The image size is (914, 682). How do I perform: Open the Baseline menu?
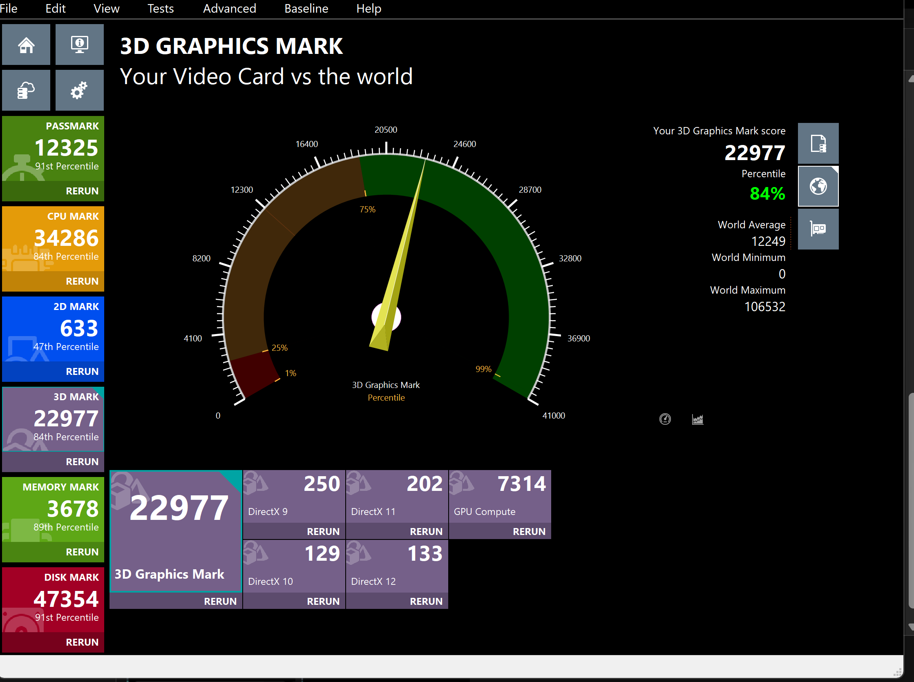[306, 9]
